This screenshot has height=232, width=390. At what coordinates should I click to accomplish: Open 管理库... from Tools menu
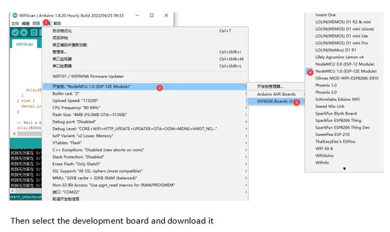[x=145, y=52]
